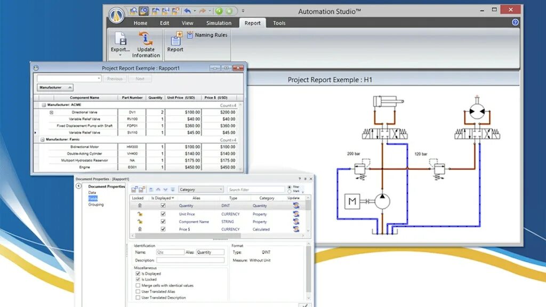Click the Next button in Rapport1
This screenshot has width=546, height=307.
click(x=140, y=79)
